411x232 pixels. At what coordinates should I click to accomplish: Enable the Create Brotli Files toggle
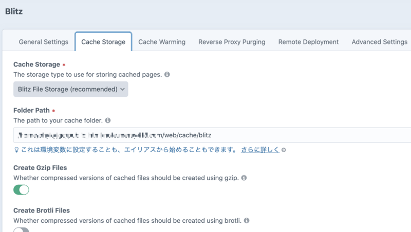pyautogui.click(x=21, y=230)
